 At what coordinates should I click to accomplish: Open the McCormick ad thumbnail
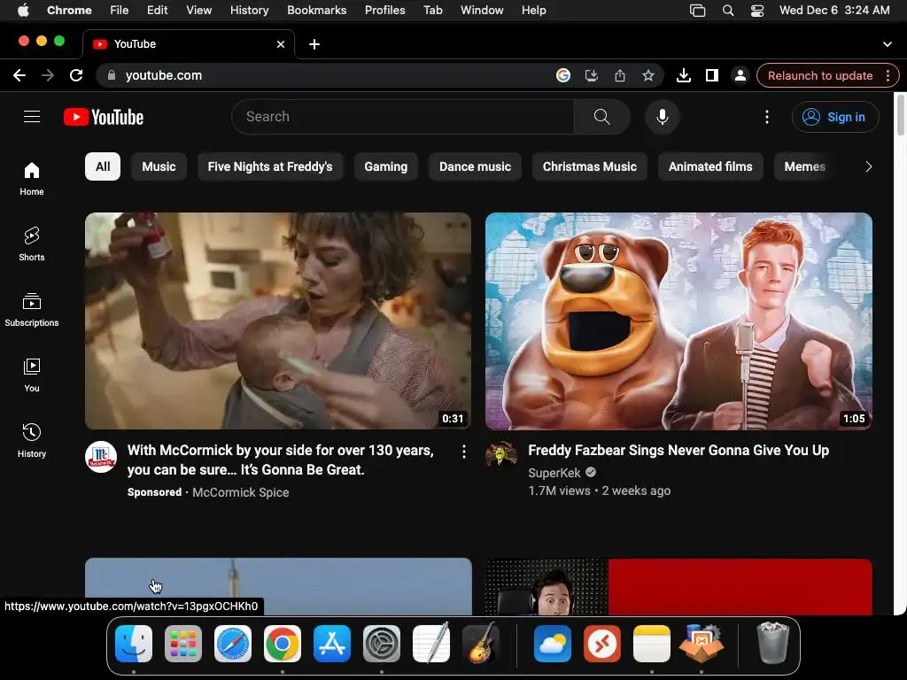278,321
